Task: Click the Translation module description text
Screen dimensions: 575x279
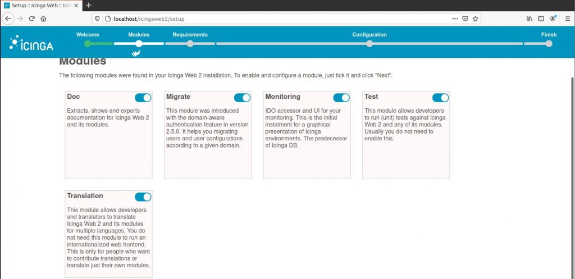Action: coord(108,237)
